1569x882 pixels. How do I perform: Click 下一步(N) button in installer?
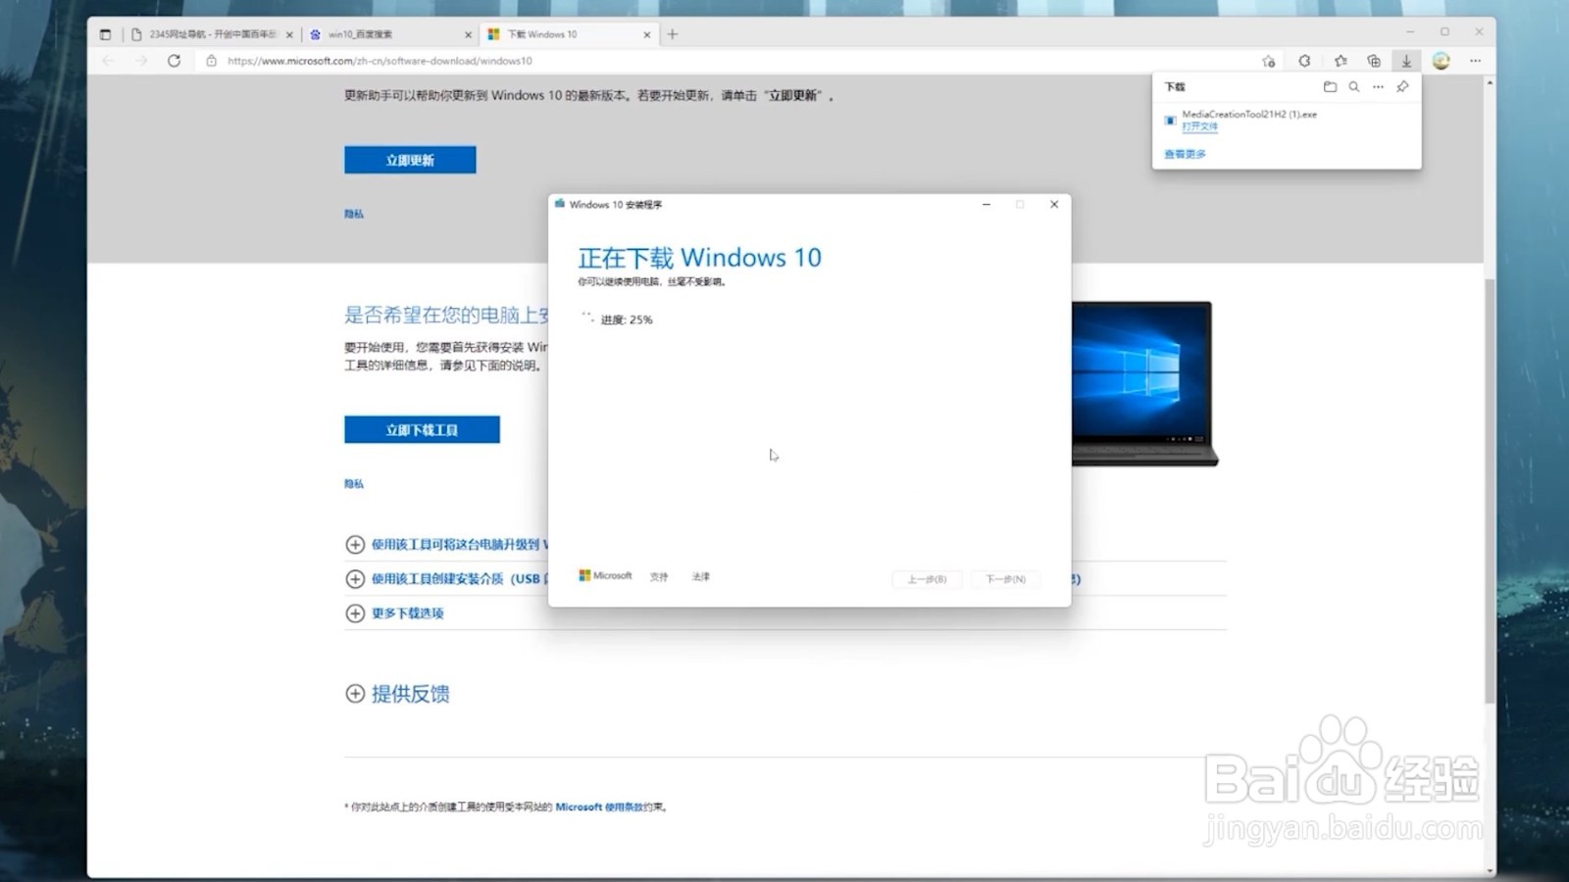1005,579
